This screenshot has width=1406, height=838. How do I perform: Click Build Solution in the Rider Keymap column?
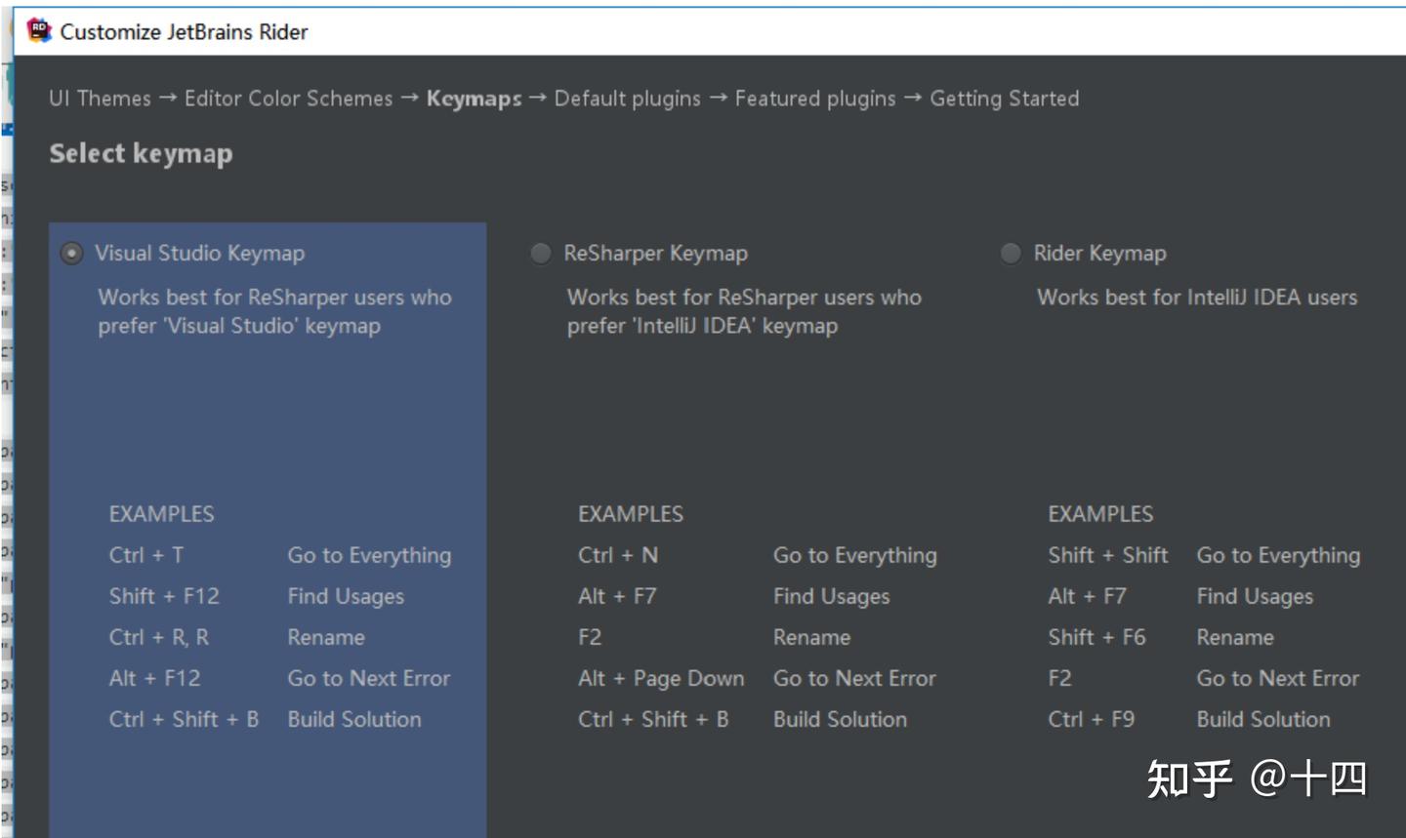click(x=1263, y=719)
